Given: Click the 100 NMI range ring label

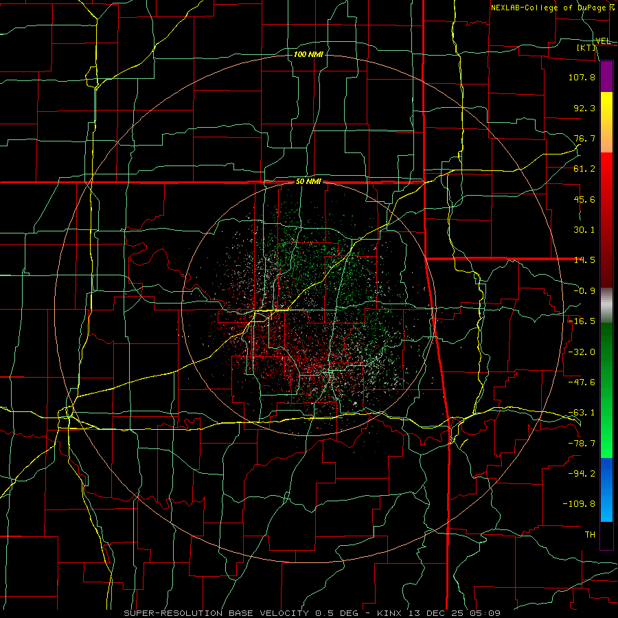Looking at the screenshot, I should pos(308,54).
